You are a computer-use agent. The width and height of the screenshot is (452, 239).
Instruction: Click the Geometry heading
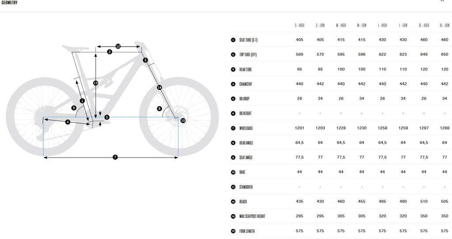[x=10, y=3]
